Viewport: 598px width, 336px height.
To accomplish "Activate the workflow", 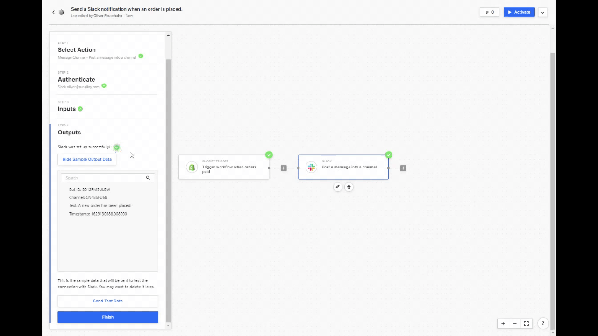I will tap(519, 12).
